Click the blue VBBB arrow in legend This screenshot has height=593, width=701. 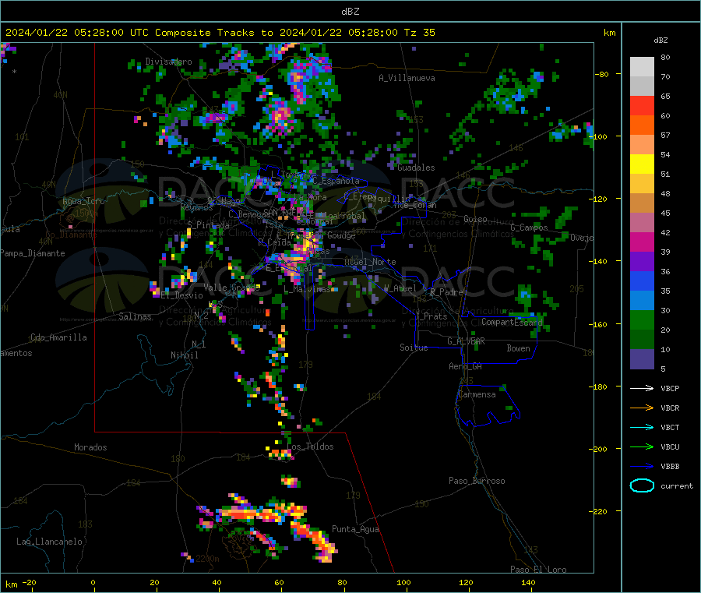tap(642, 466)
